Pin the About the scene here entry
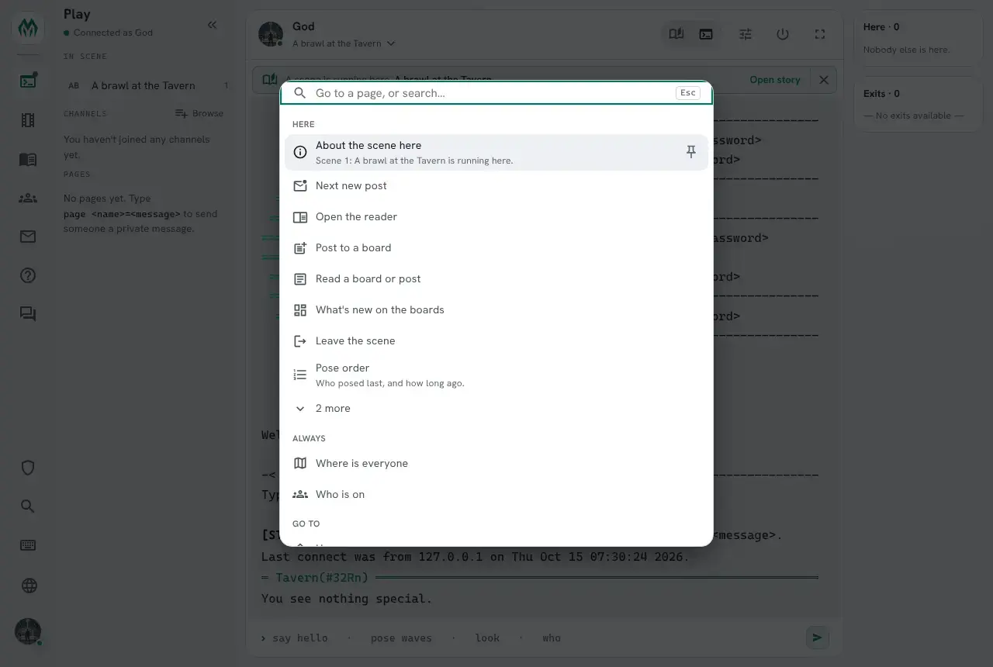 (690, 152)
